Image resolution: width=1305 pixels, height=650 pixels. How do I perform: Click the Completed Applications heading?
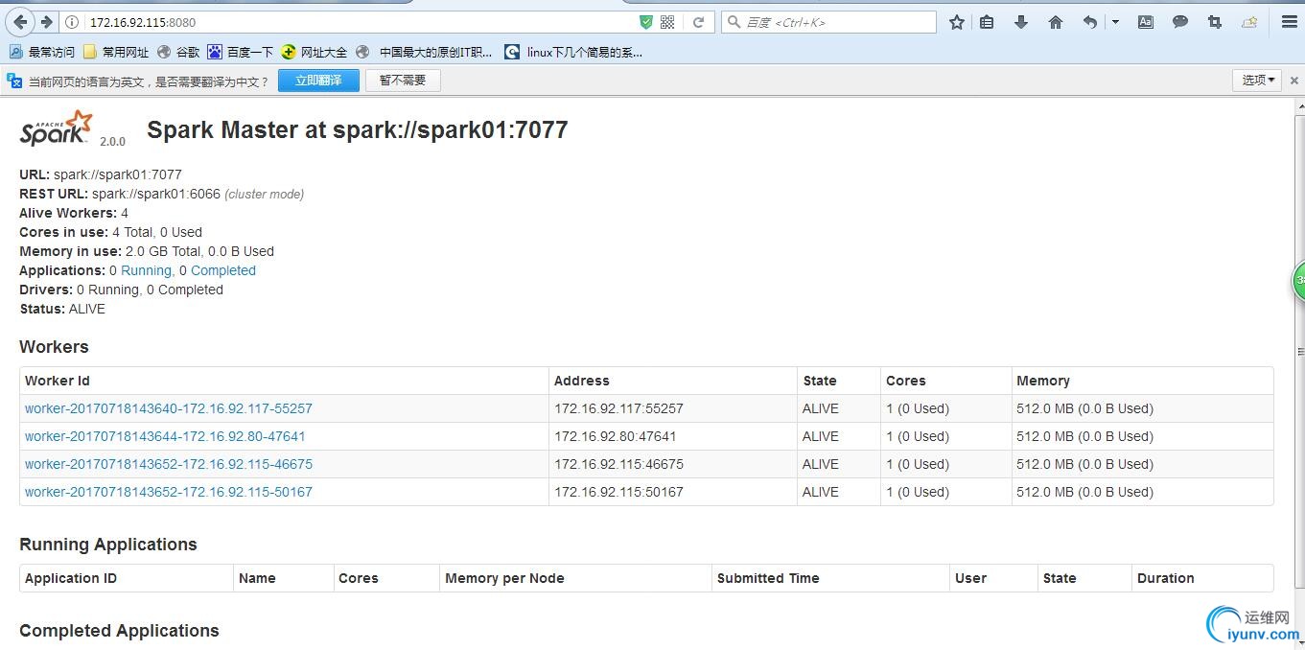click(x=119, y=631)
